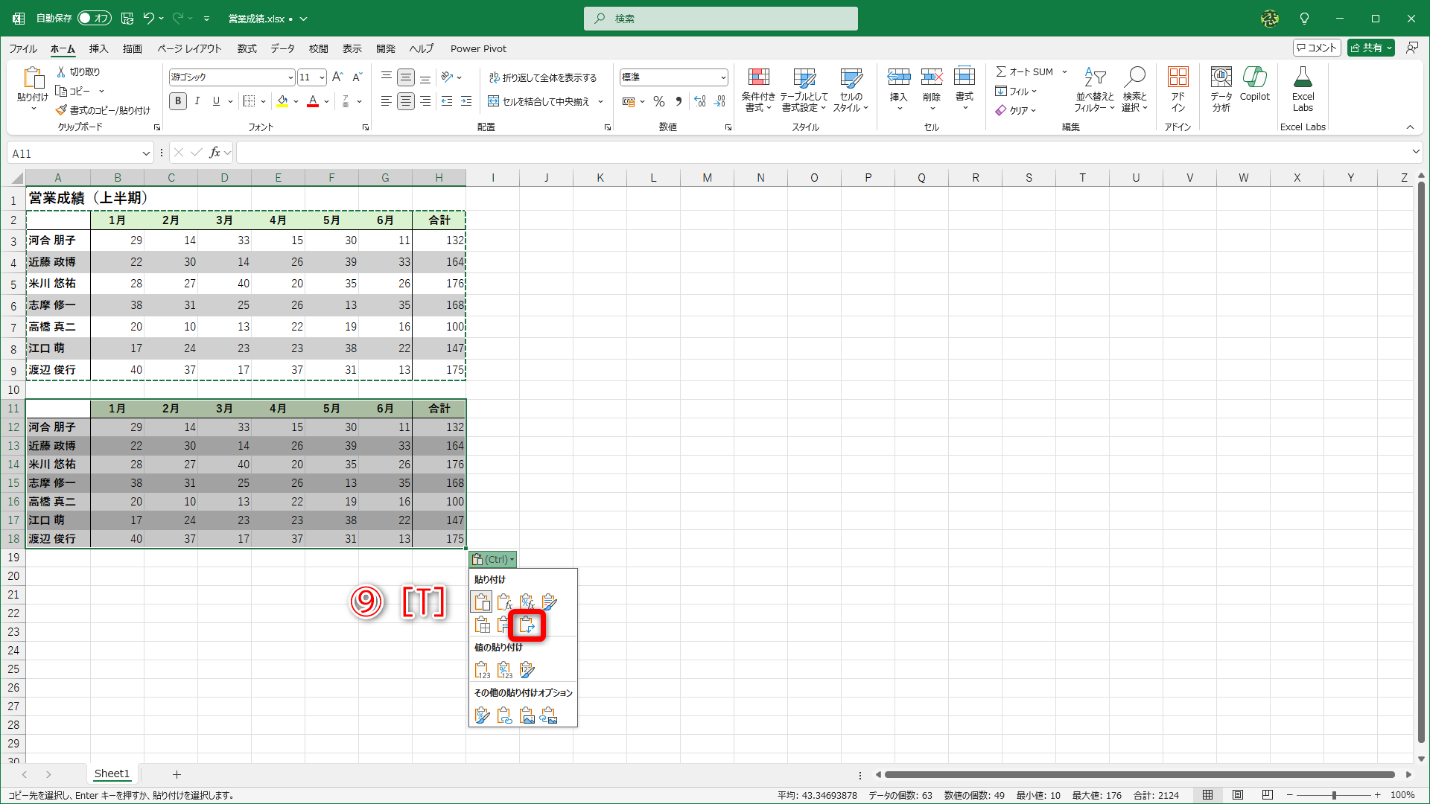Open the 数式 ribbon tab
This screenshot has width=1430, height=804.
point(247,48)
